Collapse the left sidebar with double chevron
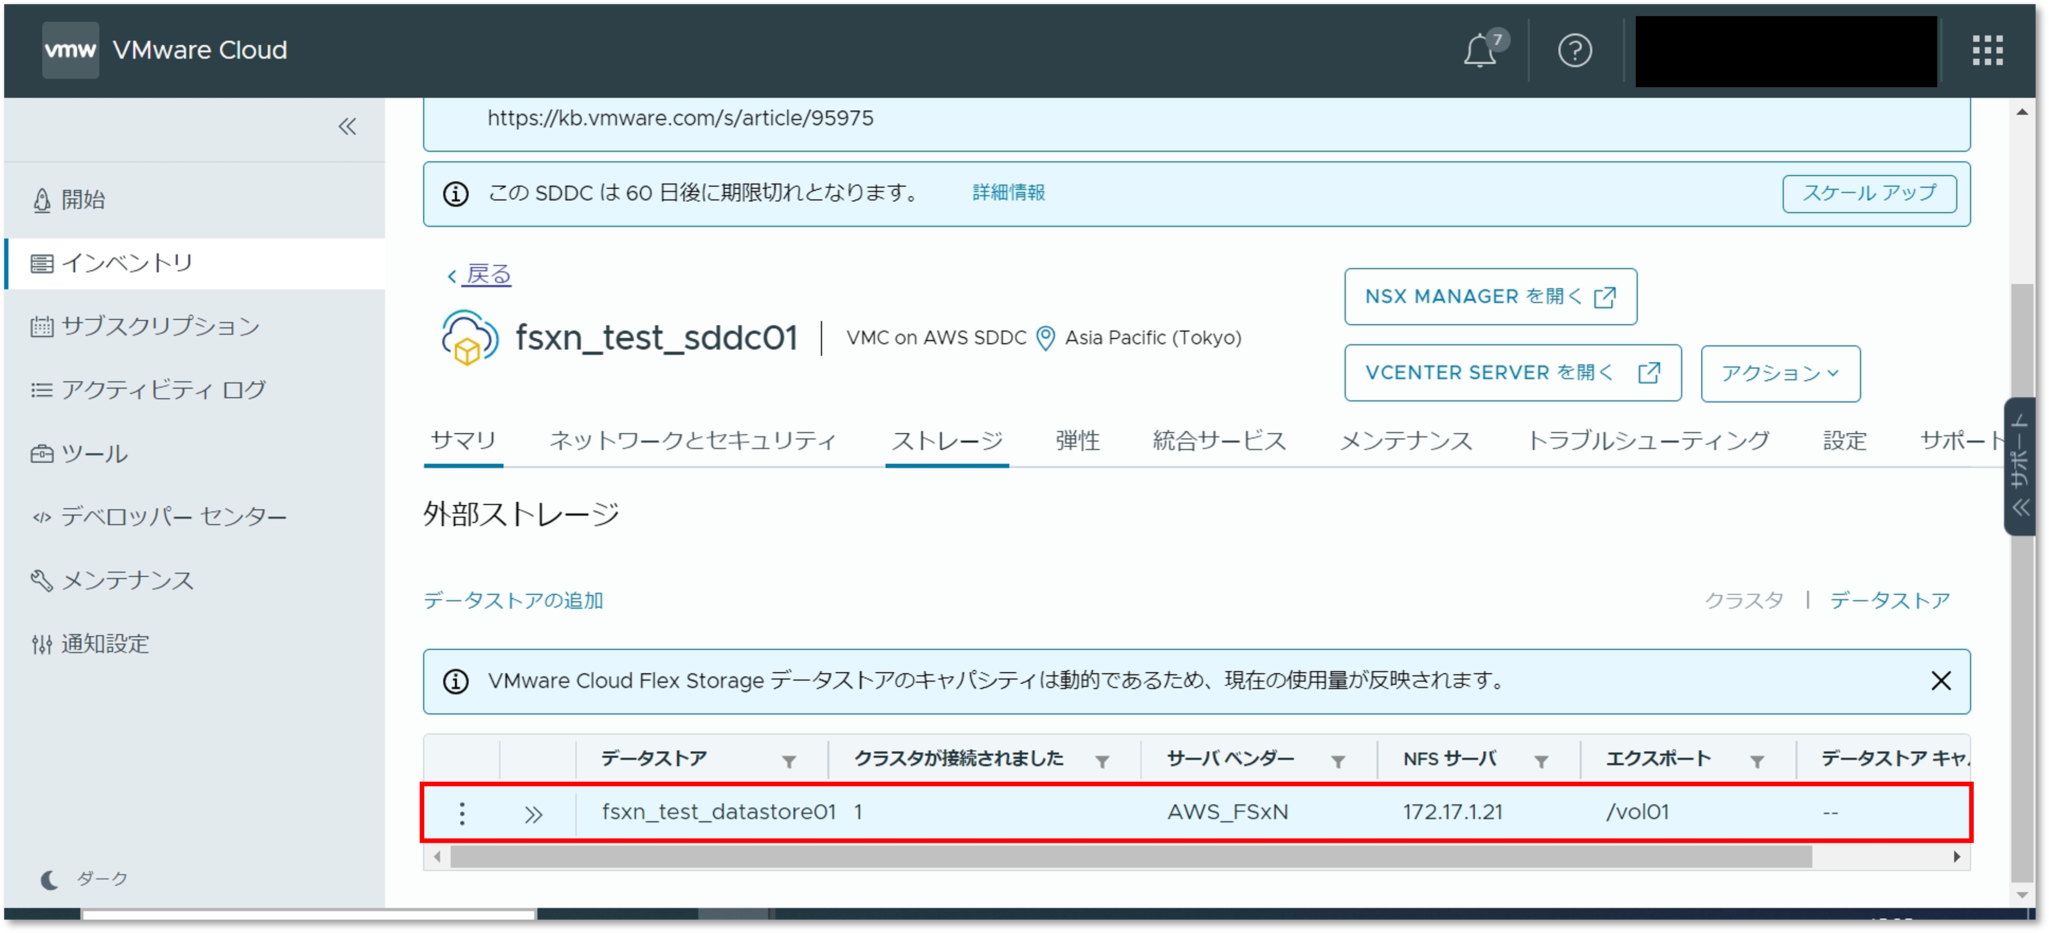Image resolution: width=2049 pixels, height=933 pixels. pyautogui.click(x=347, y=126)
